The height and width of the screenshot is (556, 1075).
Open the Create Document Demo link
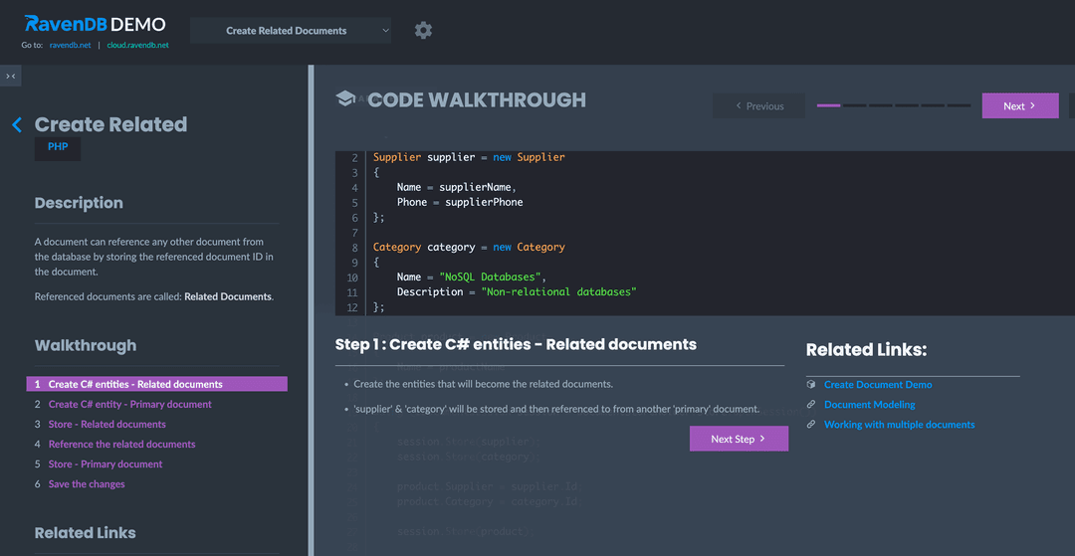pyautogui.click(x=878, y=385)
